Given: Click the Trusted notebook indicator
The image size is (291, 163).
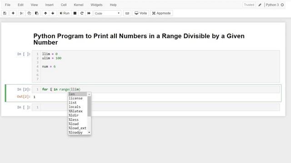Looking at the screenshot, I should pyautogui.click(x=249, y=5).
